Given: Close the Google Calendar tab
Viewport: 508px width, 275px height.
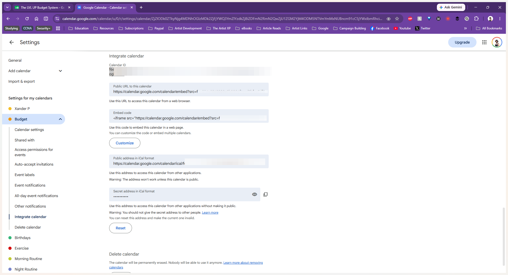Looking at the screenshot, I should (x=132, y=7).
